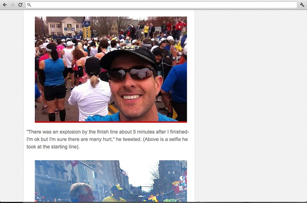The height and width of the screenshot is (203, 307).
Task: Click the text "took at the starting line"
Action: [x=52, y=147]
